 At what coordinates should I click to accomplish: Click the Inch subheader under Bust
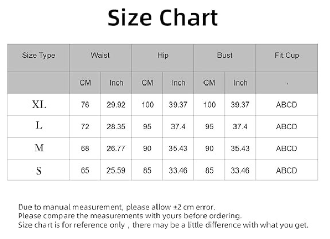pyautogui.click(x=240, y=83)
